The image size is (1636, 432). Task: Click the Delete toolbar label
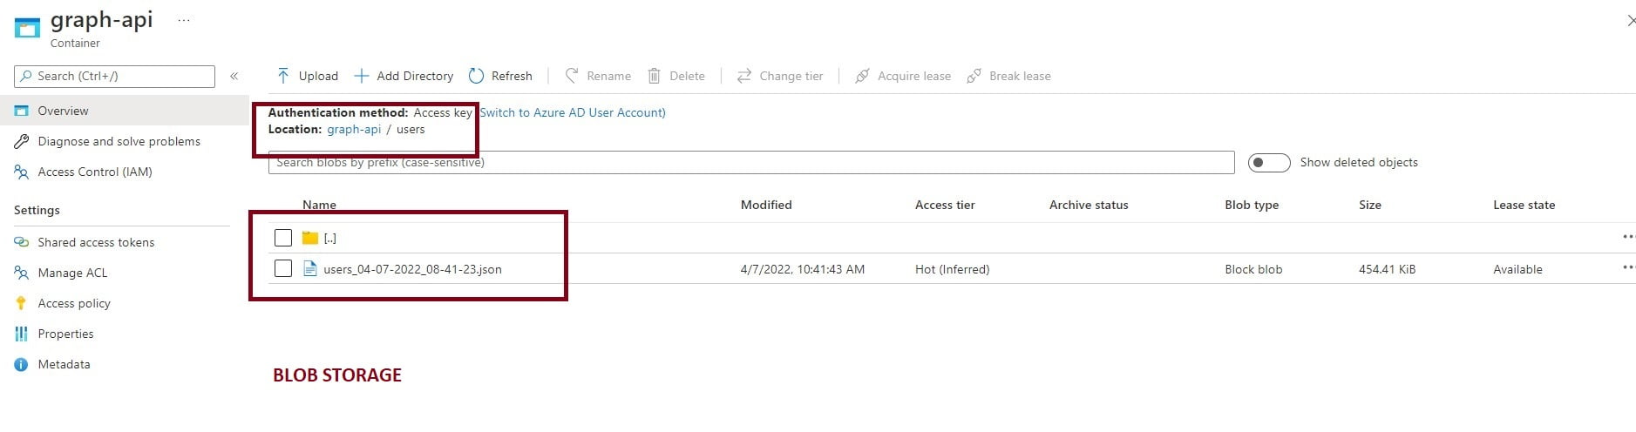(x=687, y=76)
